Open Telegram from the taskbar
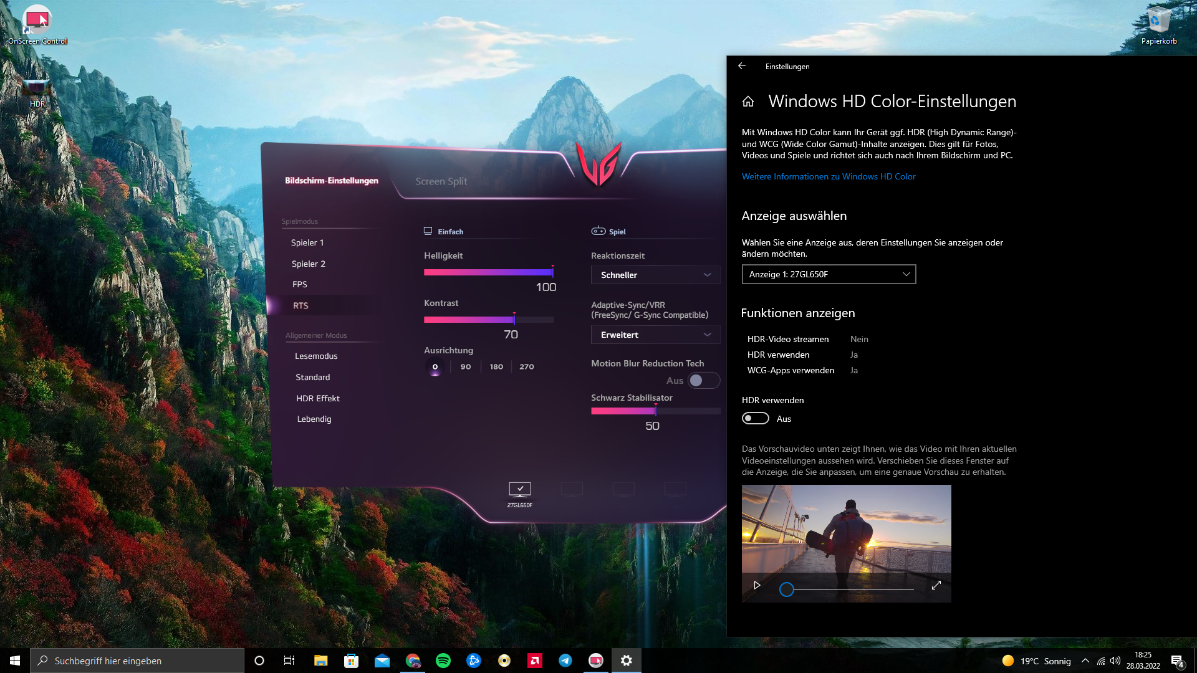This screenshot has height=673, width=1197. point(565,661)
